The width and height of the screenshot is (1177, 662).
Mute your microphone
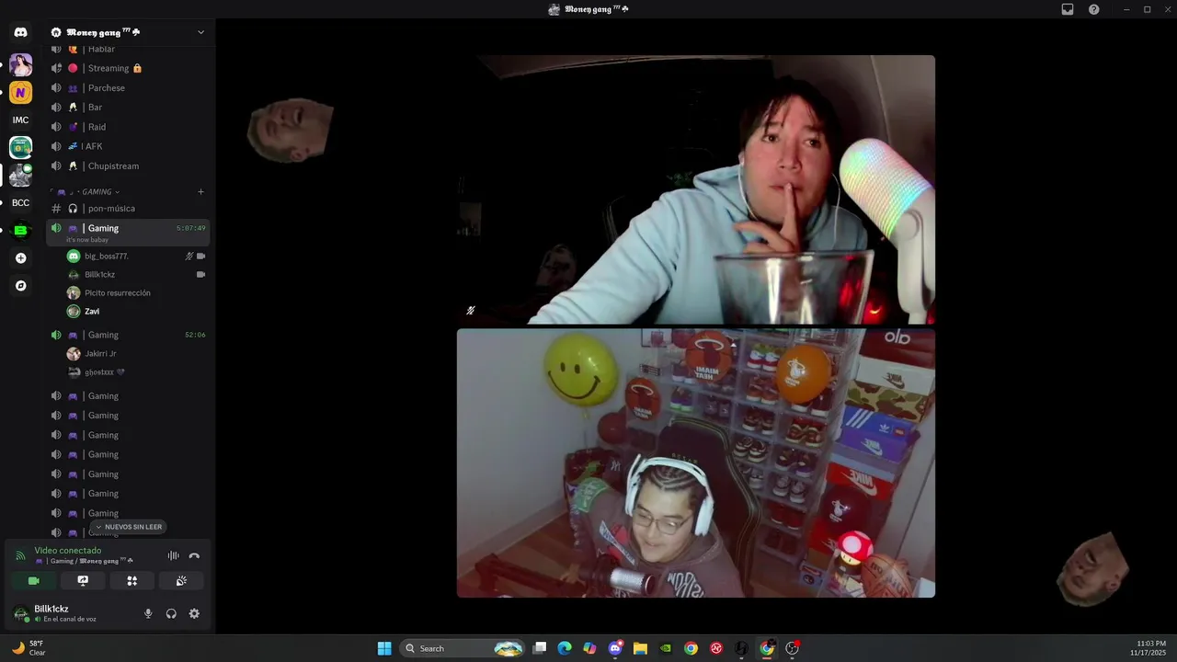point(148,613)
